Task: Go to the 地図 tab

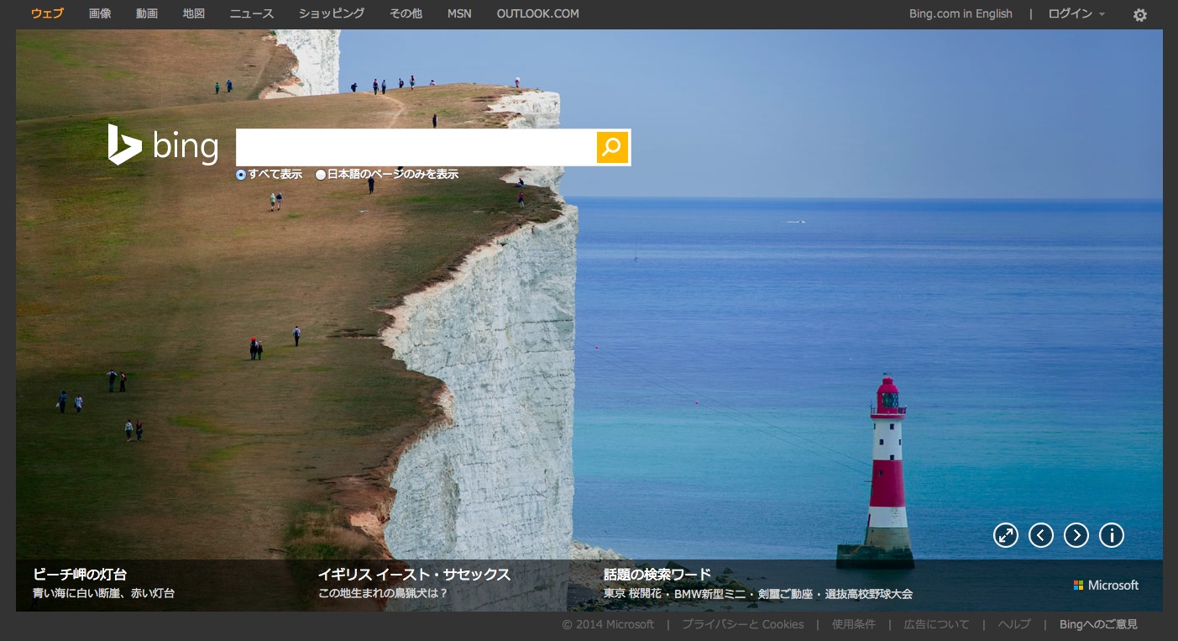Action: point(194,13)
